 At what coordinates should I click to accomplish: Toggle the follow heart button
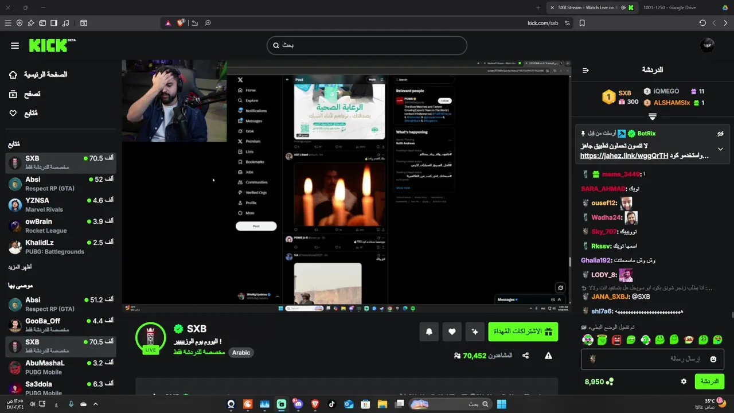click(x=452, y=332)
